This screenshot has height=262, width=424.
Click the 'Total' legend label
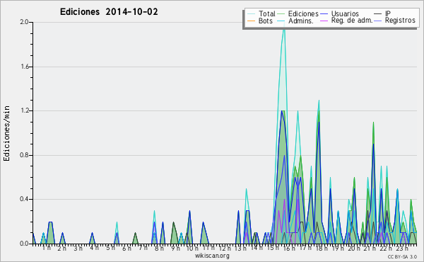point(266,13)
